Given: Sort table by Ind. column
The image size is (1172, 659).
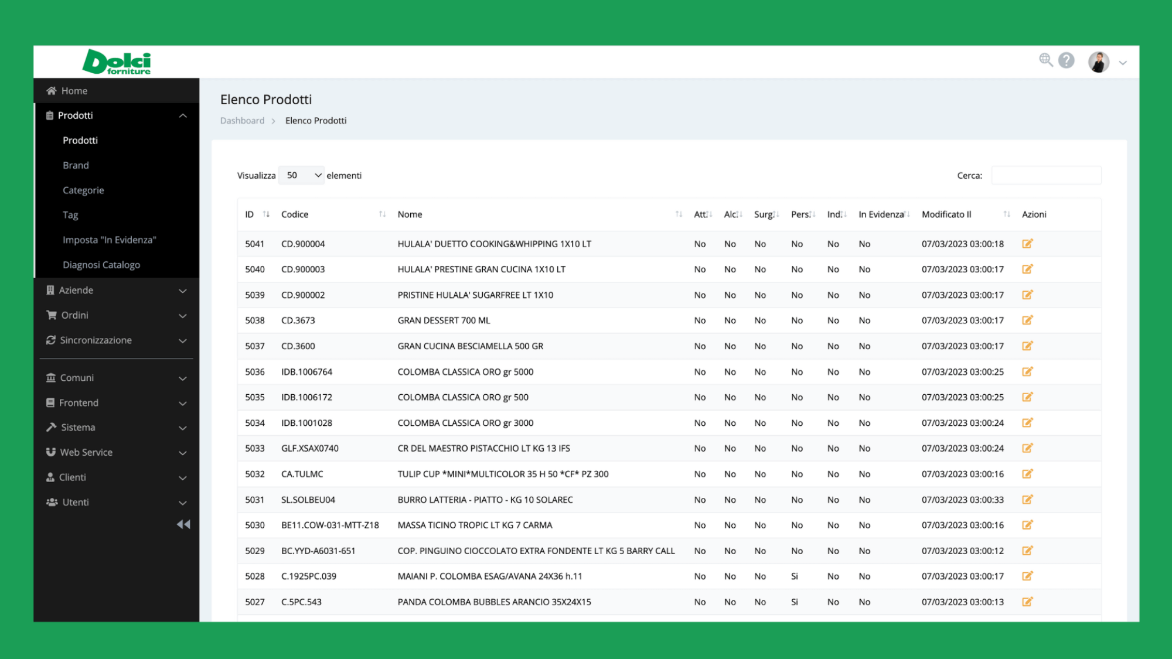Looking at the screenshot, I should coord(837,214).
